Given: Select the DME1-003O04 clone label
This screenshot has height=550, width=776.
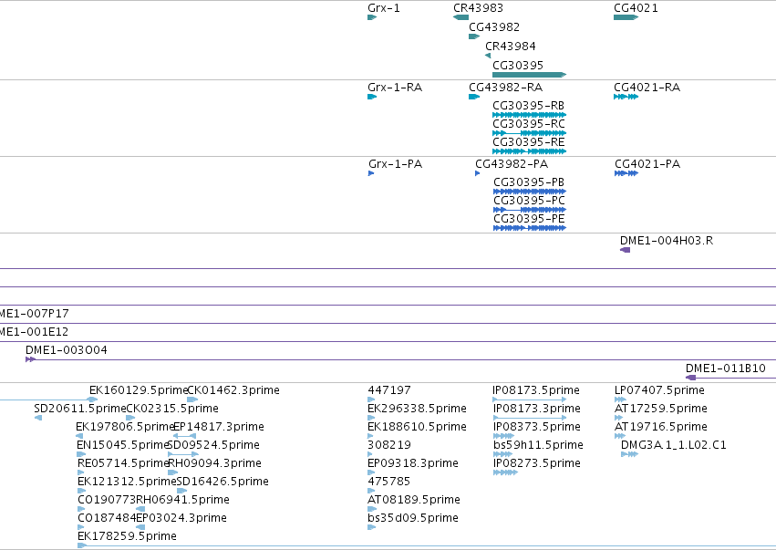Looking at the screenshot, I should click(x=67, y=350).
